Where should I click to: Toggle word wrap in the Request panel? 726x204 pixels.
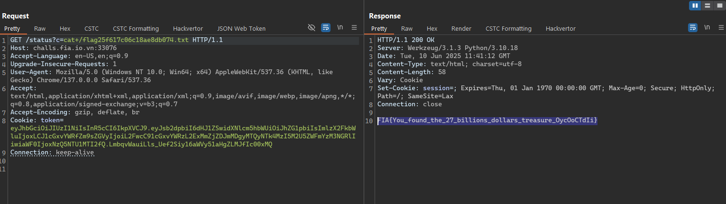326,28
